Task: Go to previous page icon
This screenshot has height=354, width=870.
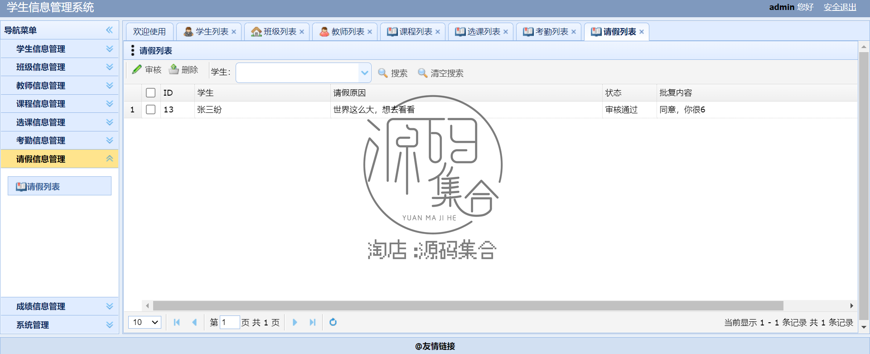Action: pyautogui.click(x=194, y=322)
